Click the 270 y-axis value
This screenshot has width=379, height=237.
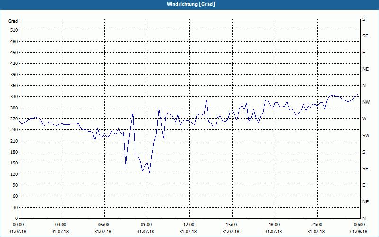point(14,119)
